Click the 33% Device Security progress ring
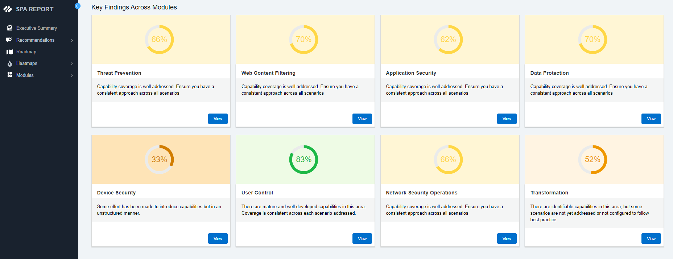Screen dimensions: 673x259 coord(159,160)
